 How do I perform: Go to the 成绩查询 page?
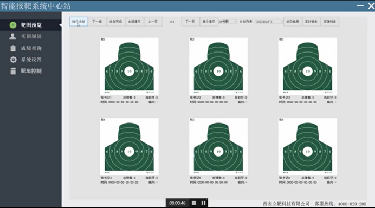[30, 48]
